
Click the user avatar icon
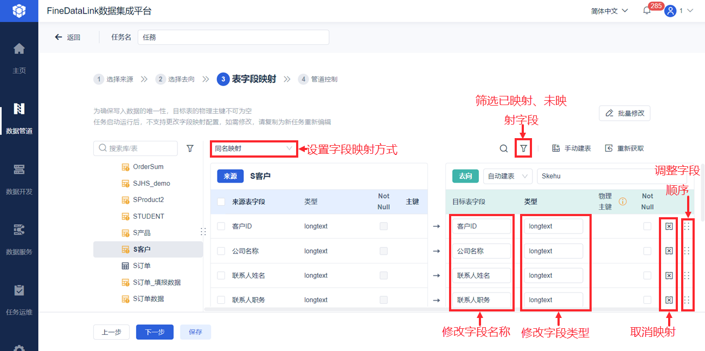point(670,11)
